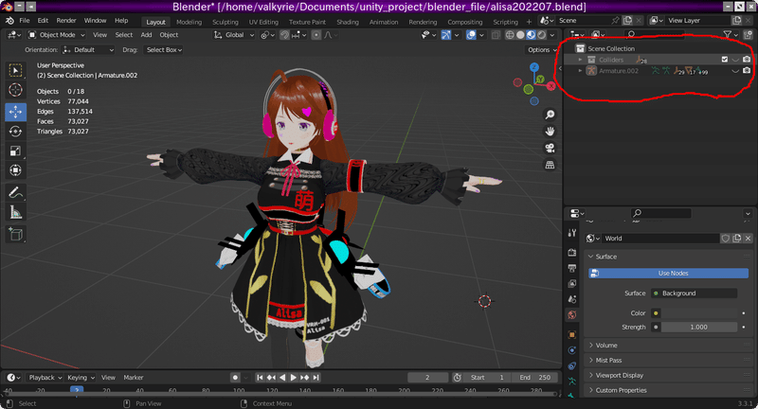Switch perspective/orthographic with grid icon
Image resolution: width=758 pixels, height=409 pixels.
point(550,165)
